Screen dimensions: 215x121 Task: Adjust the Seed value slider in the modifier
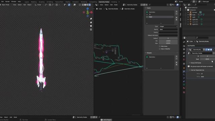coord(207,59)
